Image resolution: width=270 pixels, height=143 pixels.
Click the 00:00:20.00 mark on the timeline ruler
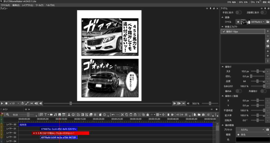(x=99, y=119)
